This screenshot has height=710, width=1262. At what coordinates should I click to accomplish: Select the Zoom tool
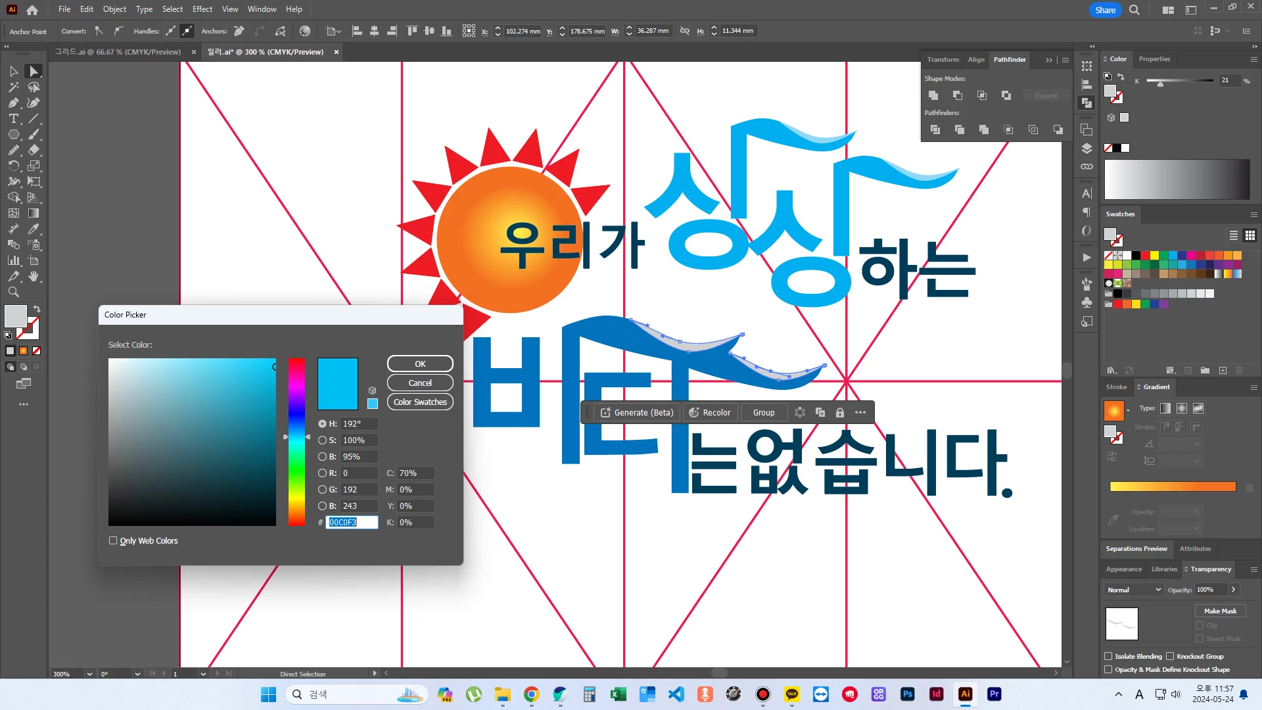(x=13, y=292)
